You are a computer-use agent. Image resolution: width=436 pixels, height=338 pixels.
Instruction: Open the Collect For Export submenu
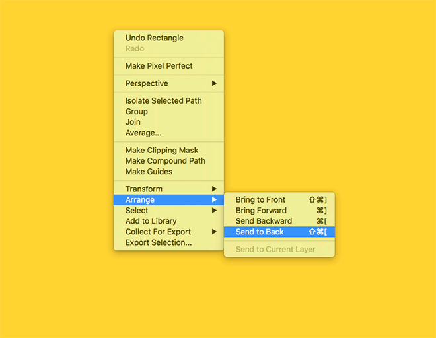pyautogui.click(x=168, y=232)
